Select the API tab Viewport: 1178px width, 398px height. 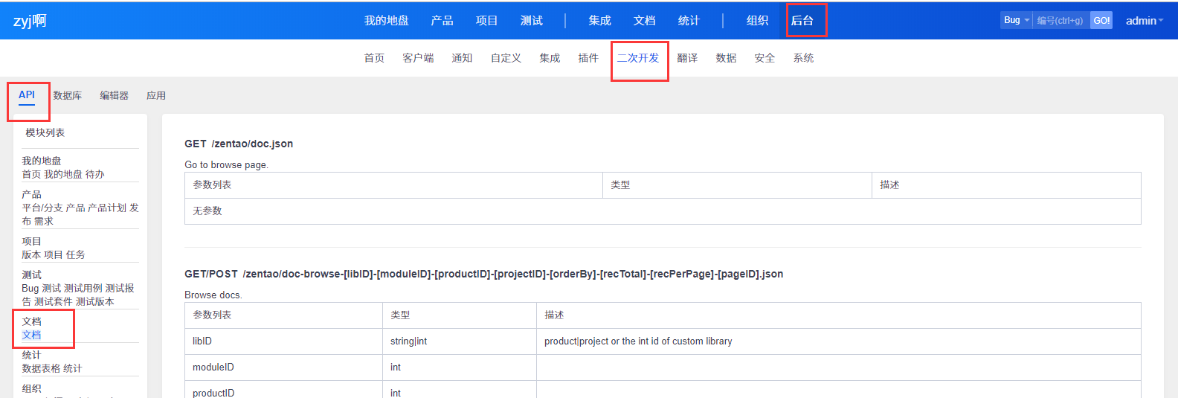click(x=27, y=94)
